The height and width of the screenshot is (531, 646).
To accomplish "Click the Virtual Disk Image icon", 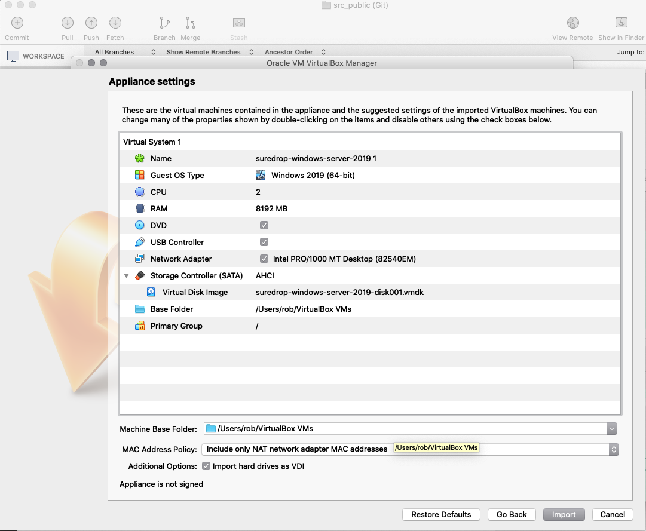I will coord(151,292).
